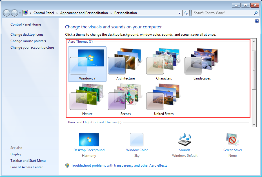
Task: Pick the Landscapes theme
Action: point(202,64)
